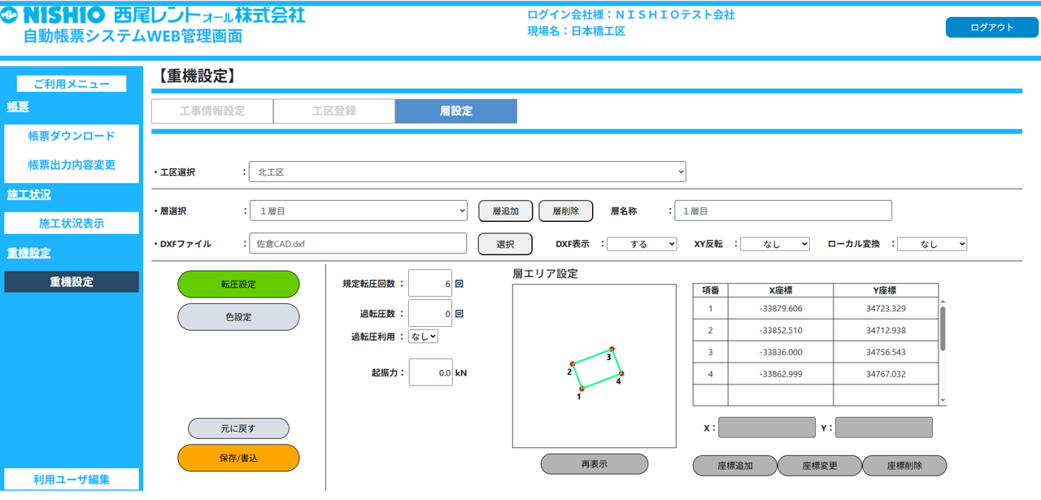
Task: Click the 元に戻す button
Action: click(238, 428)
